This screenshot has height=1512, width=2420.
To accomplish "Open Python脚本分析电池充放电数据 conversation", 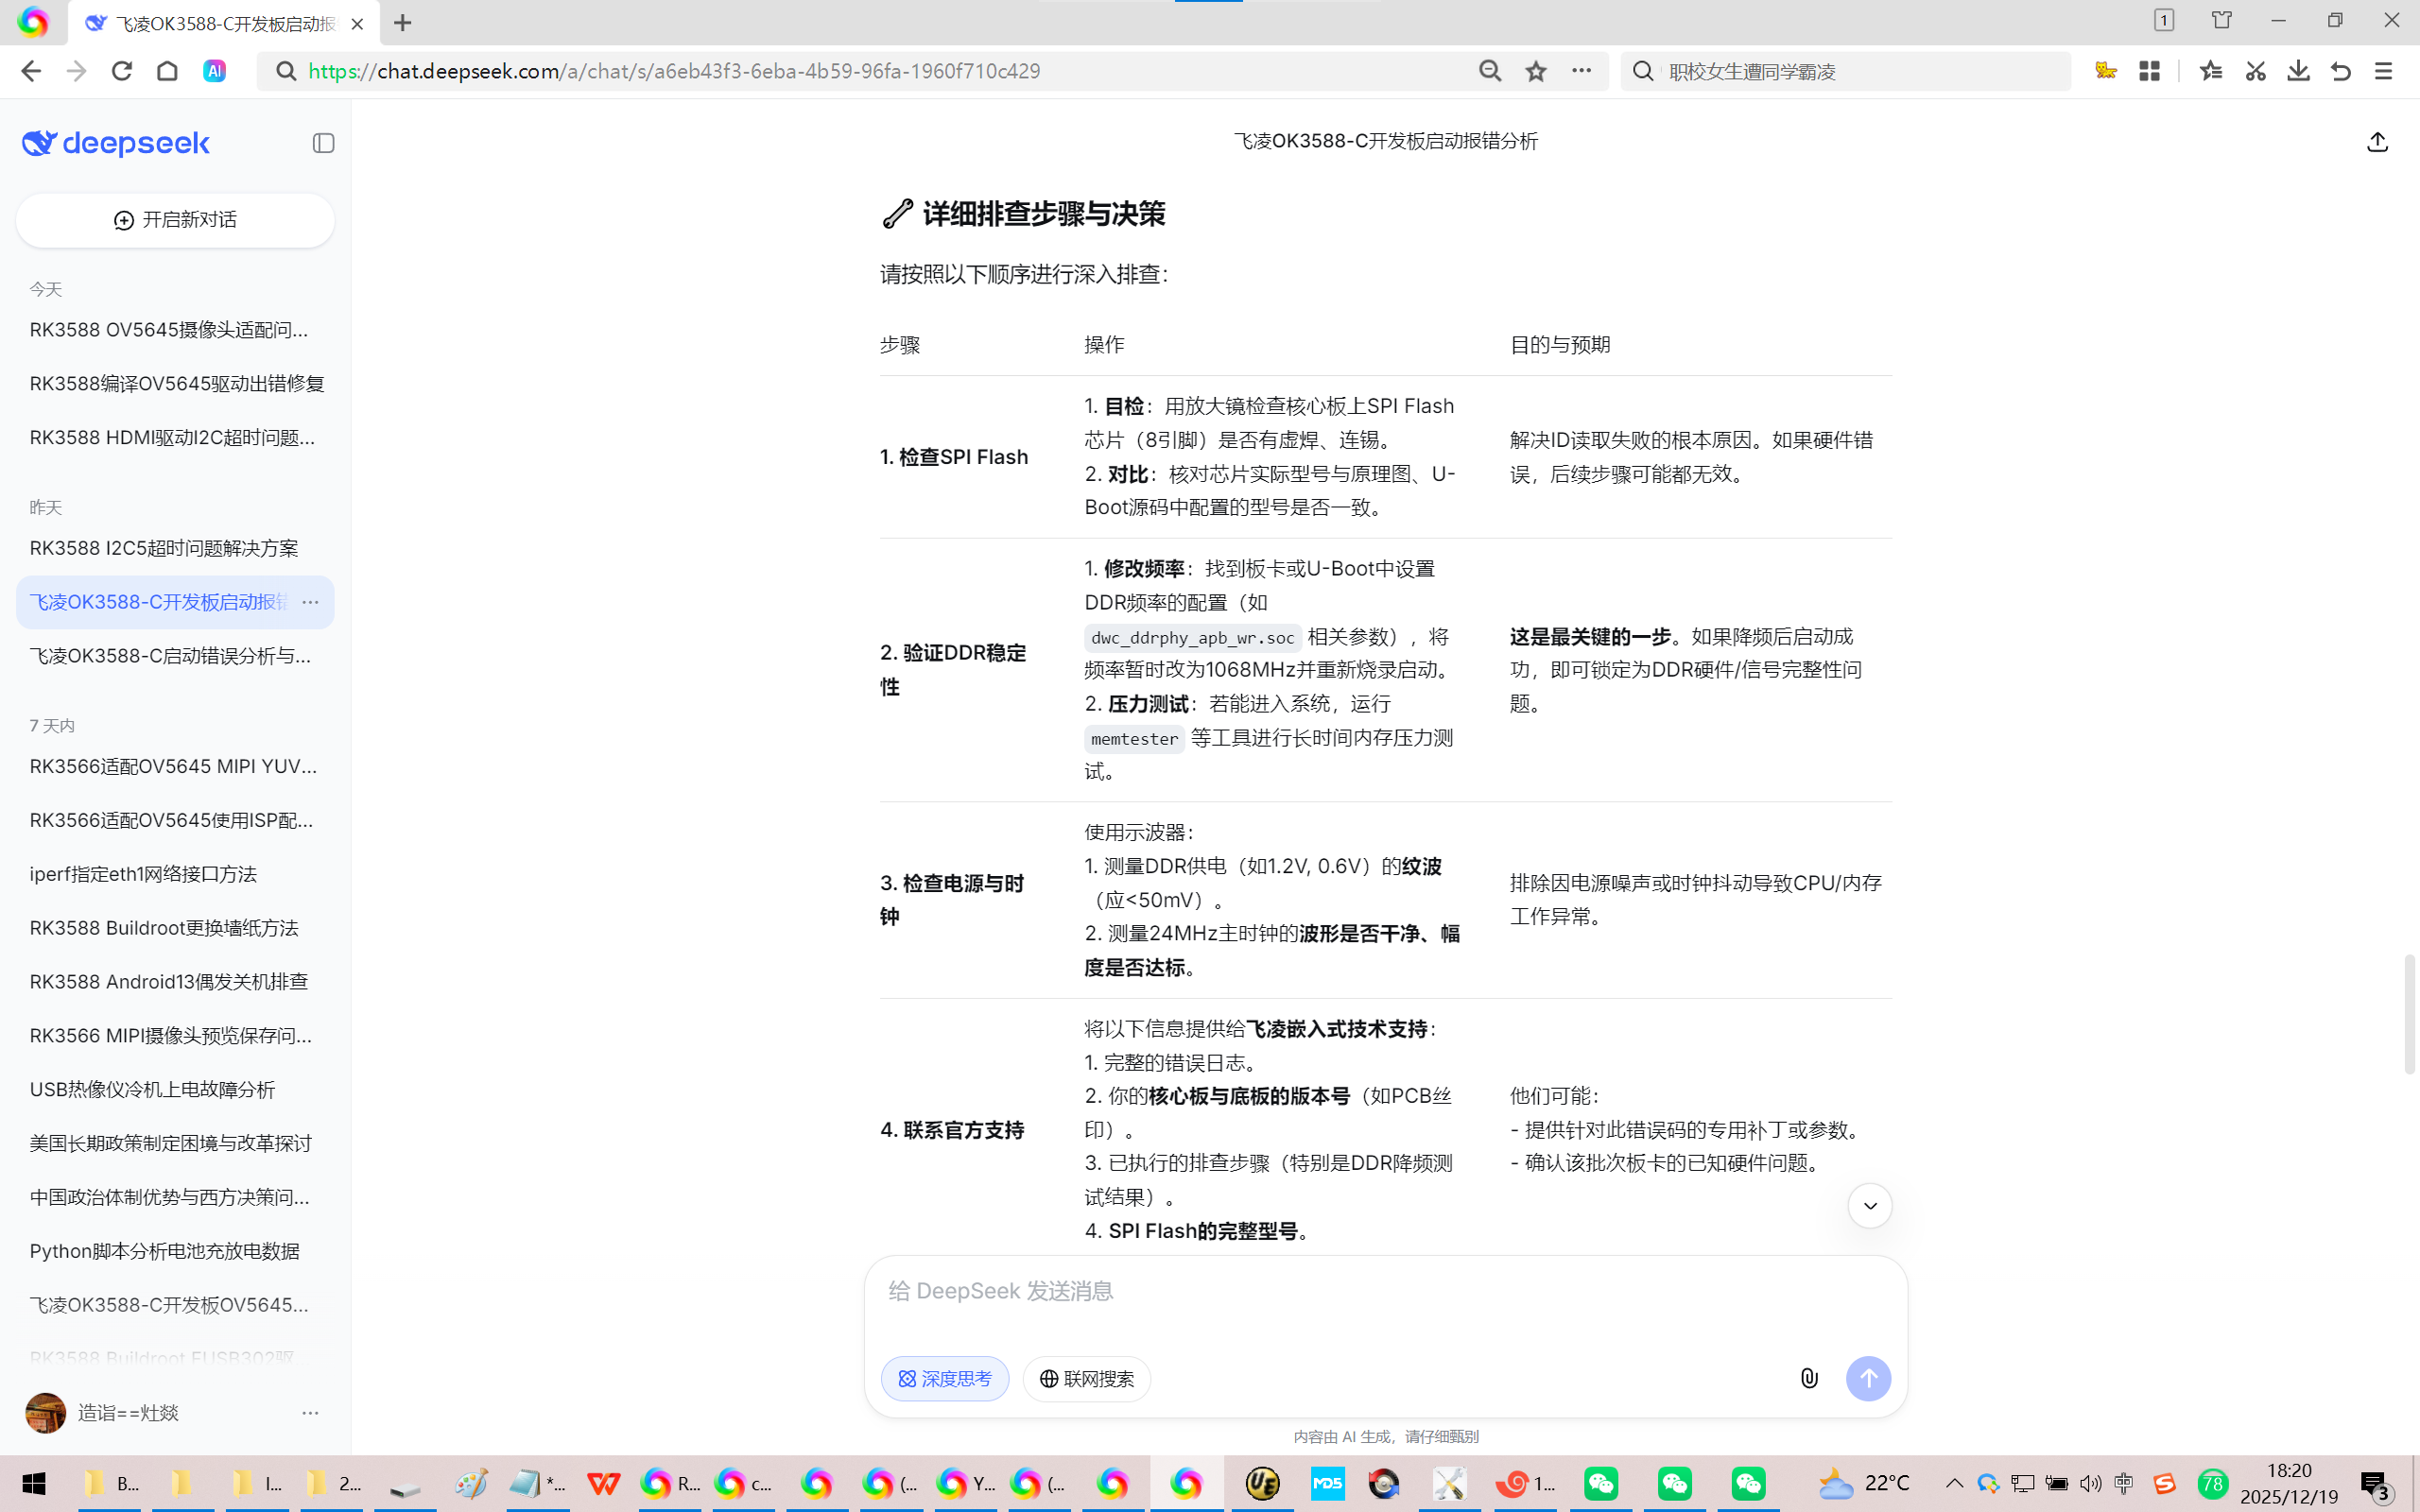I will coord(165,1251).
